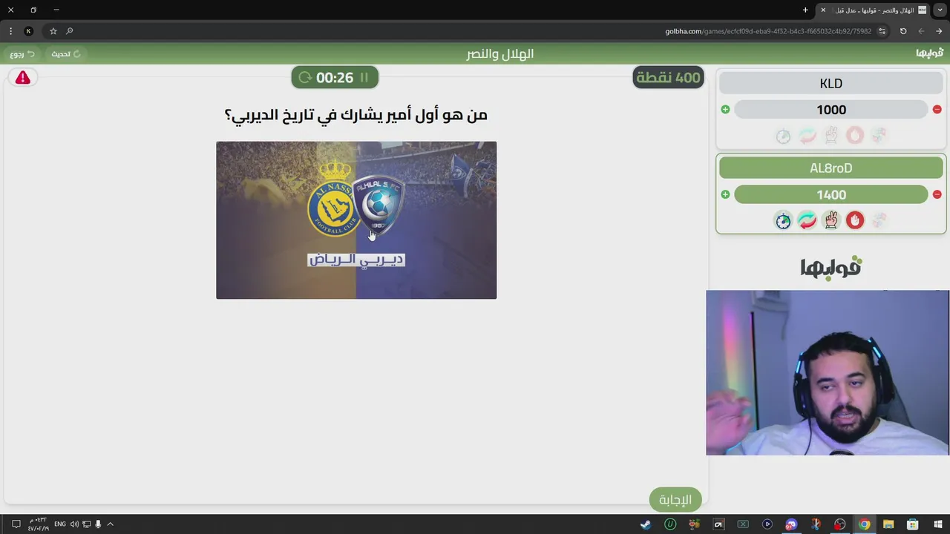The width and height of the screenshot is (950, 534).
Task: Open the K profile avatar in Chrome
Action: tap(28, 31)
